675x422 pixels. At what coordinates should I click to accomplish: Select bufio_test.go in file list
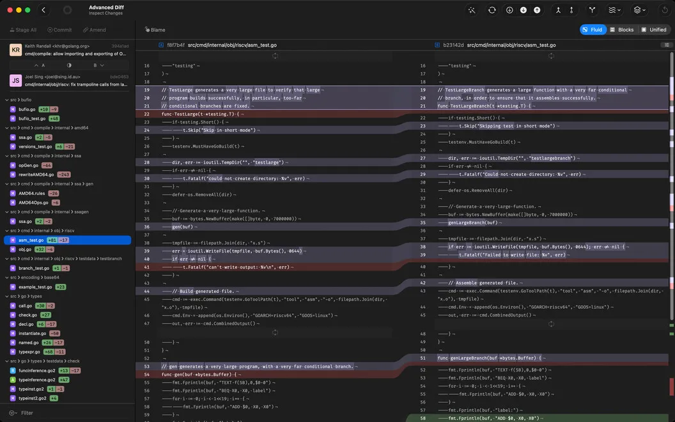(67, 118)
